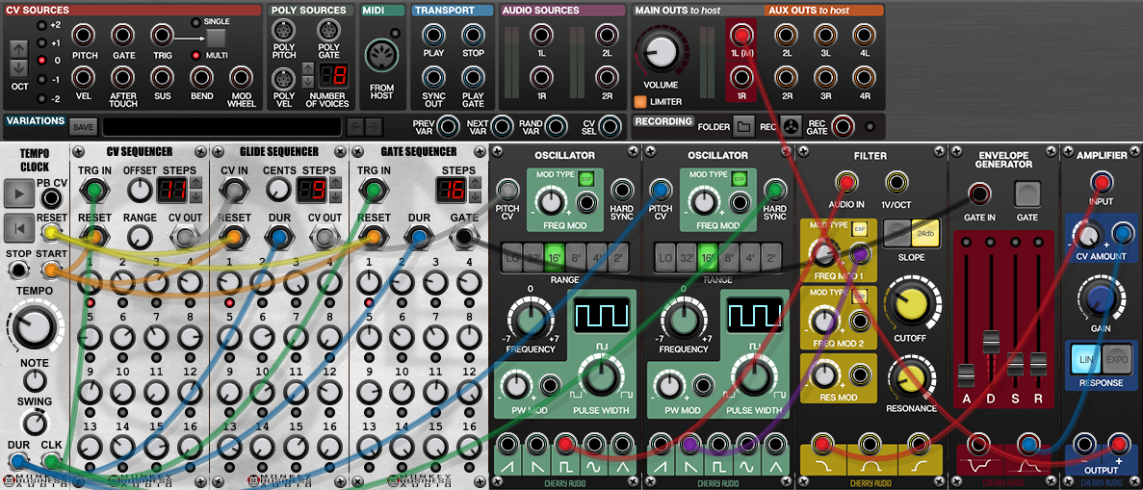Click the Release slider on Envelope Generator
Image resolution: width=1143 pixels, height=490 pixels.
tap(1038, 364)
